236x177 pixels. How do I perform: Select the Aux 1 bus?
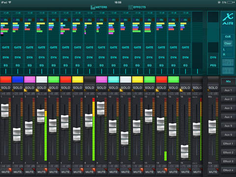coord(228,90)
